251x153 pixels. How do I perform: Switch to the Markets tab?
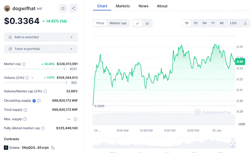point(123,6)
